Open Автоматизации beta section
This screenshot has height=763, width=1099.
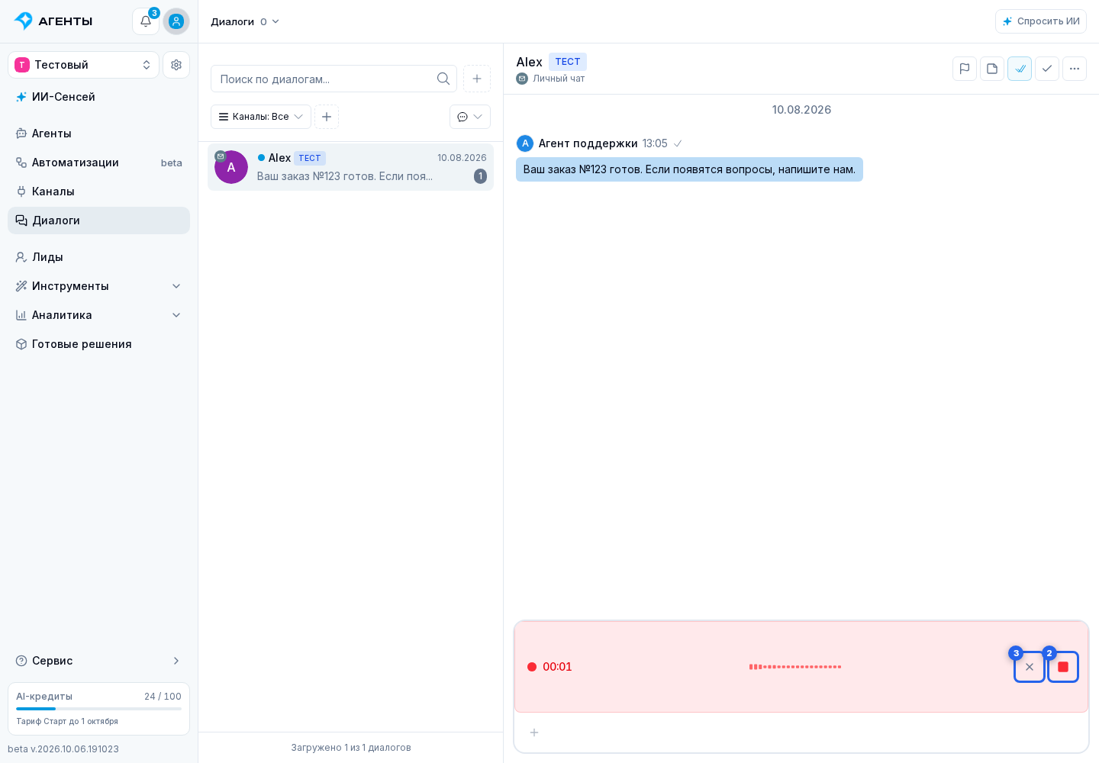point(99,163)
